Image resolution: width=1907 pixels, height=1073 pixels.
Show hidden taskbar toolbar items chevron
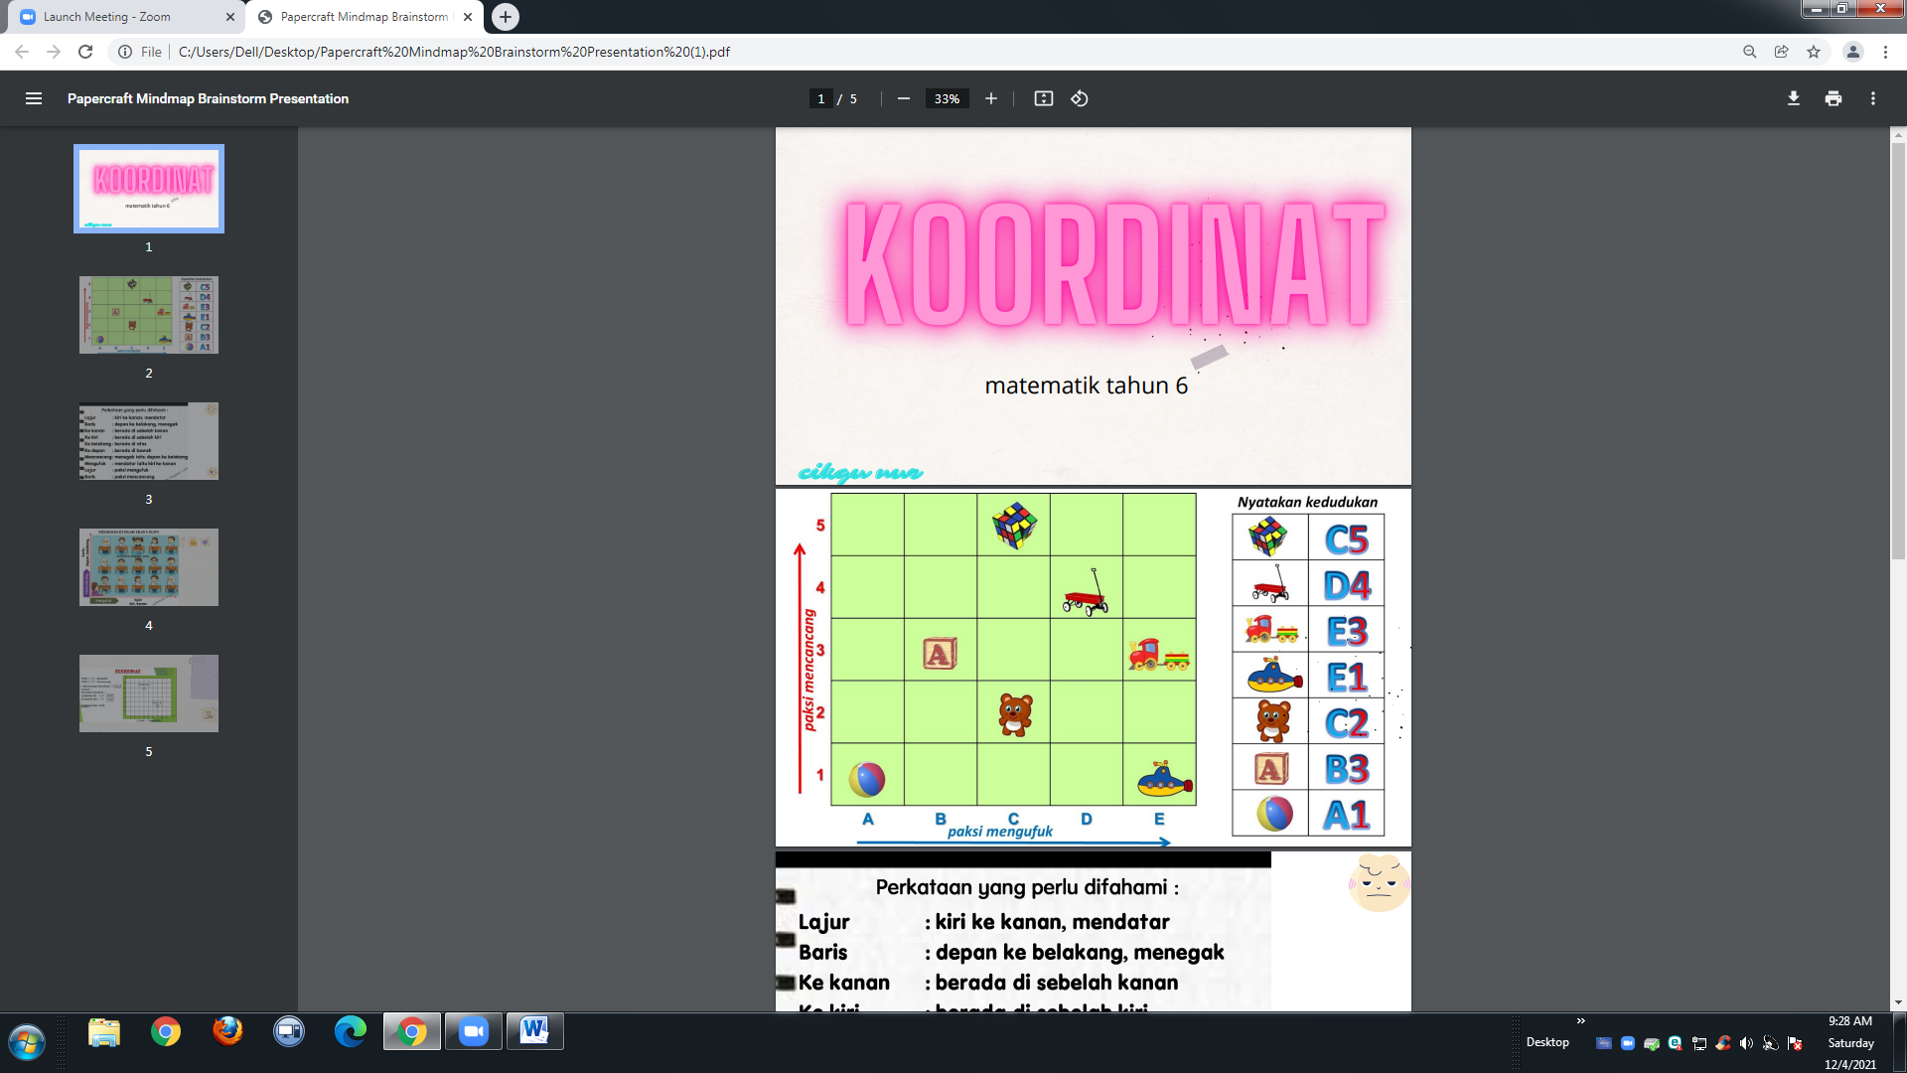pyautogui.click(x=1580, y=1020)
